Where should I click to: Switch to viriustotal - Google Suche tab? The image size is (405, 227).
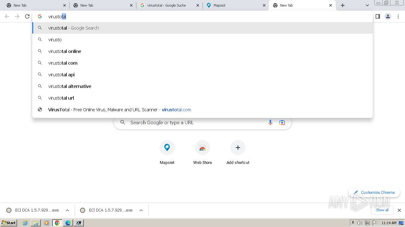(x=169, y=5)
